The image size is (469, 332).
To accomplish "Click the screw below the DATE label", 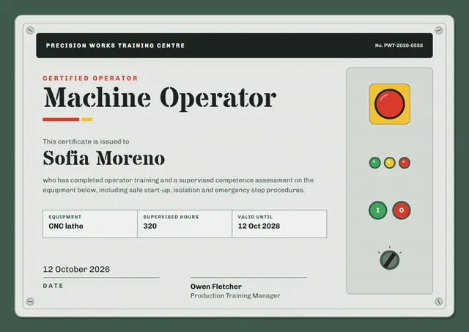I will tap(30, 301).
